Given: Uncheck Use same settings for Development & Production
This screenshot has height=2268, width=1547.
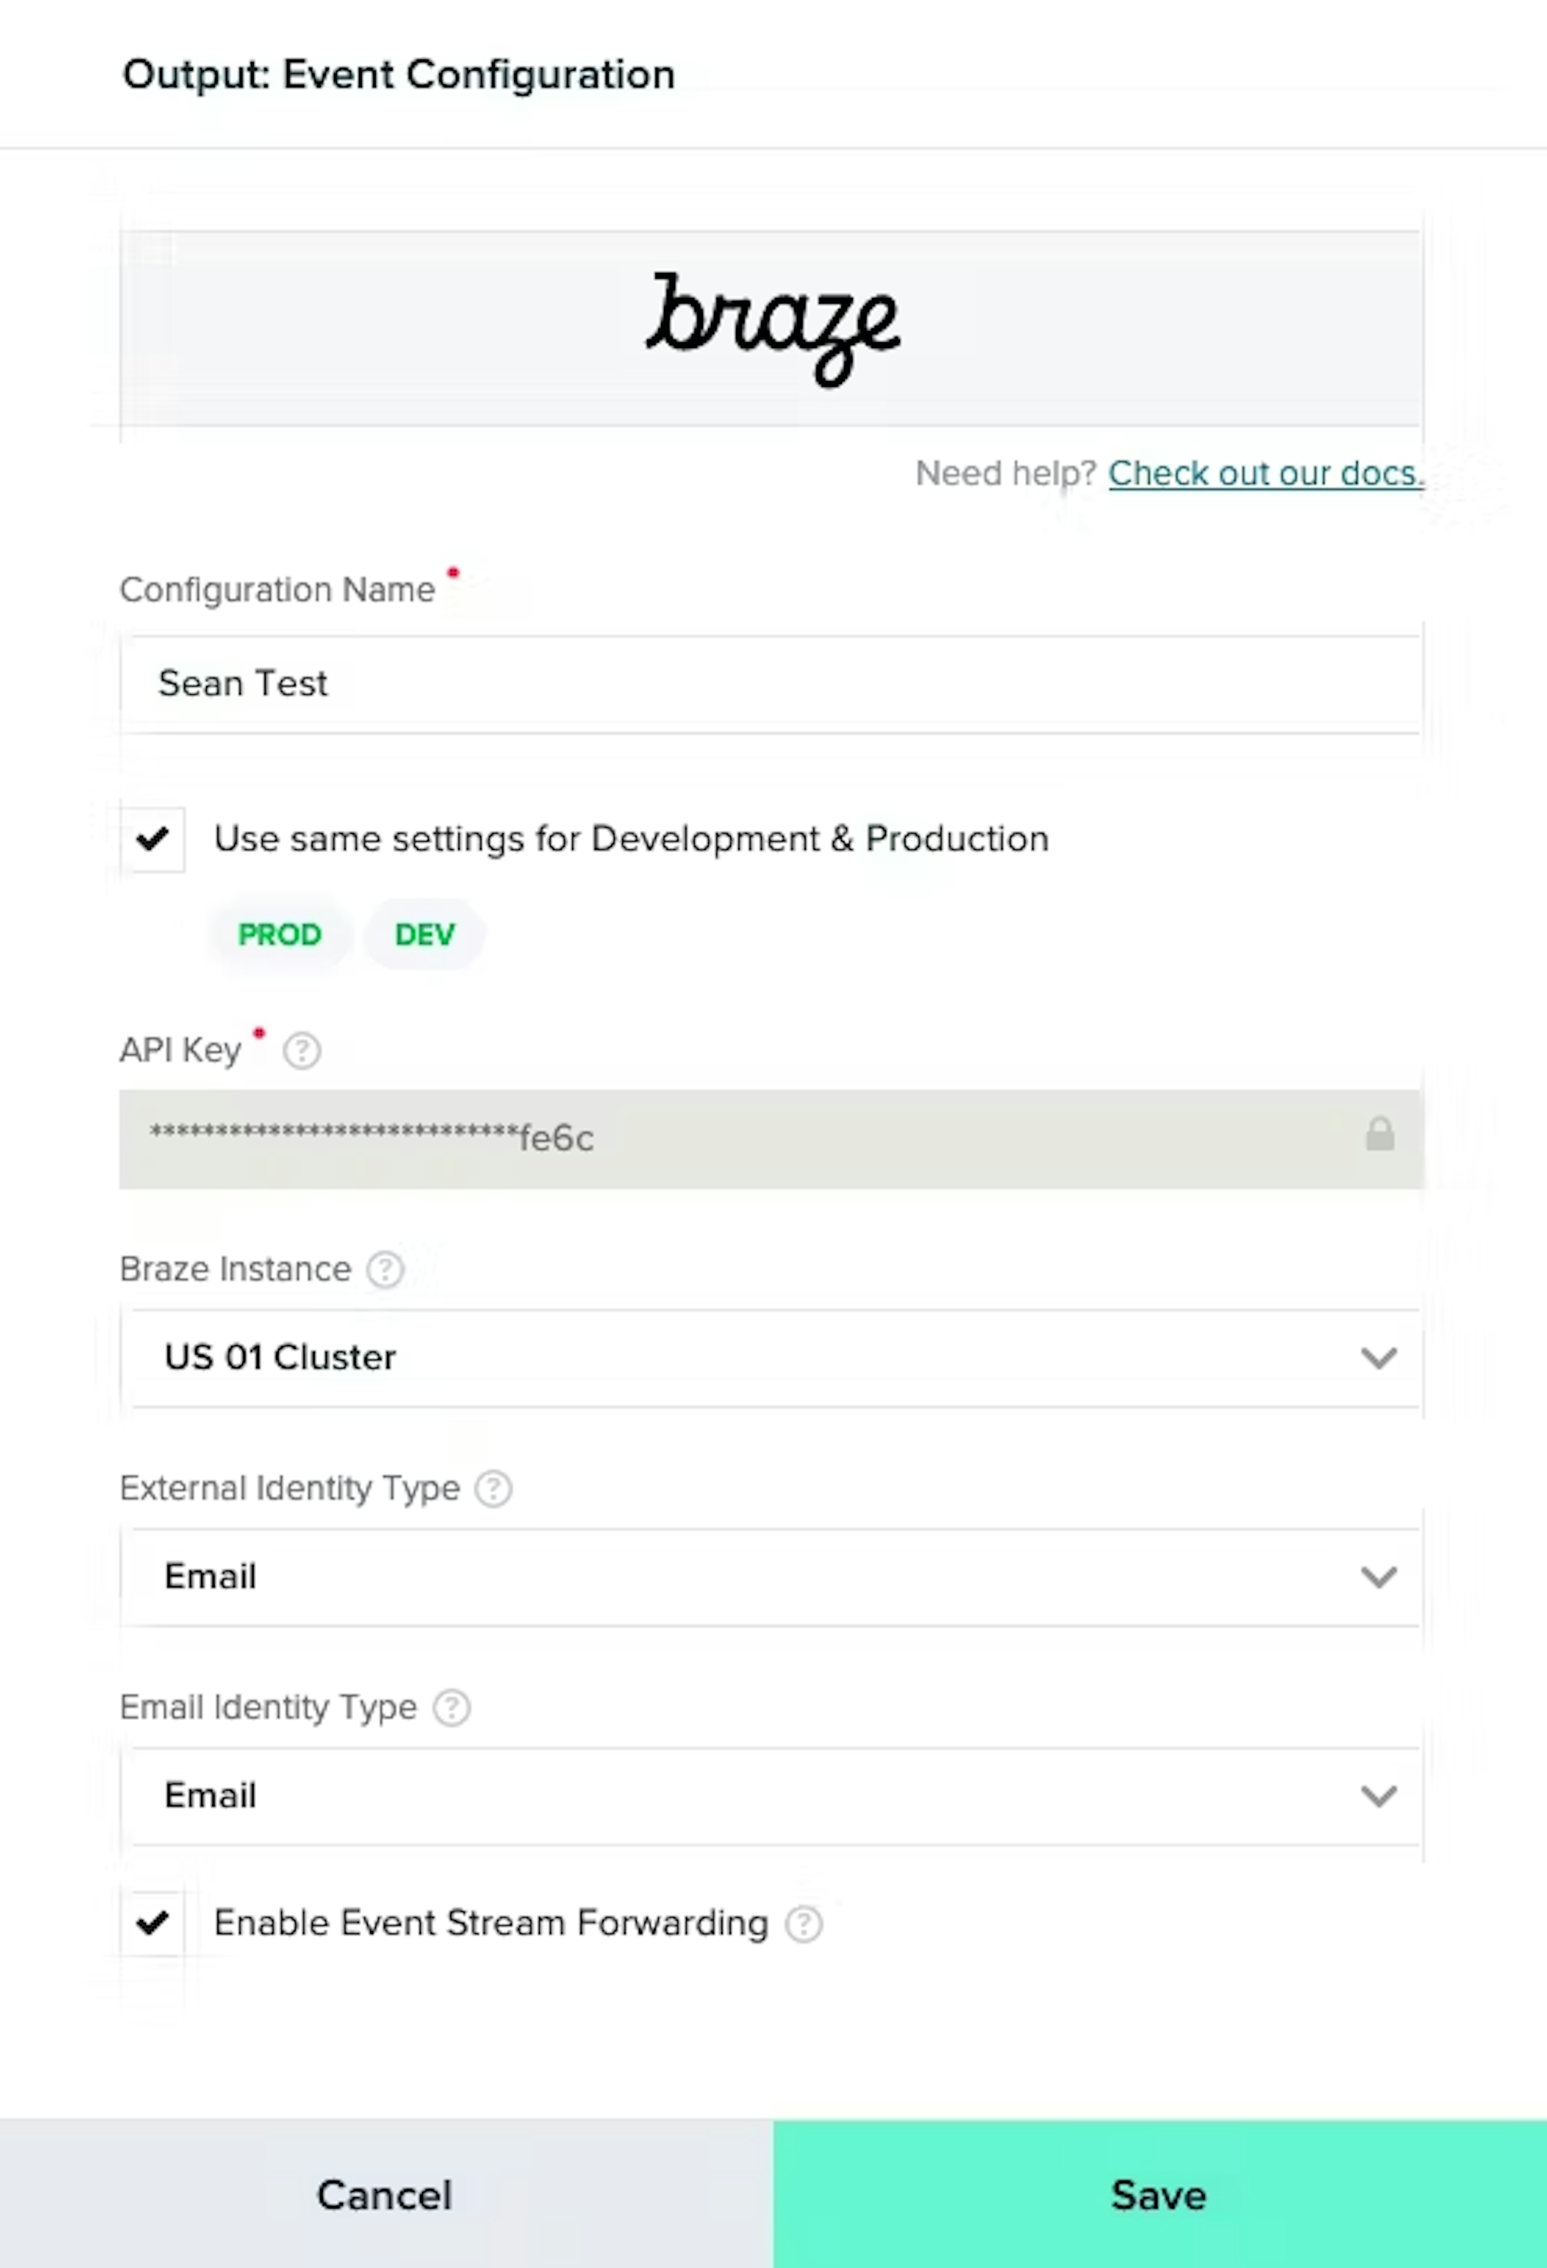Looking at the screenshot, I should 152,838.
